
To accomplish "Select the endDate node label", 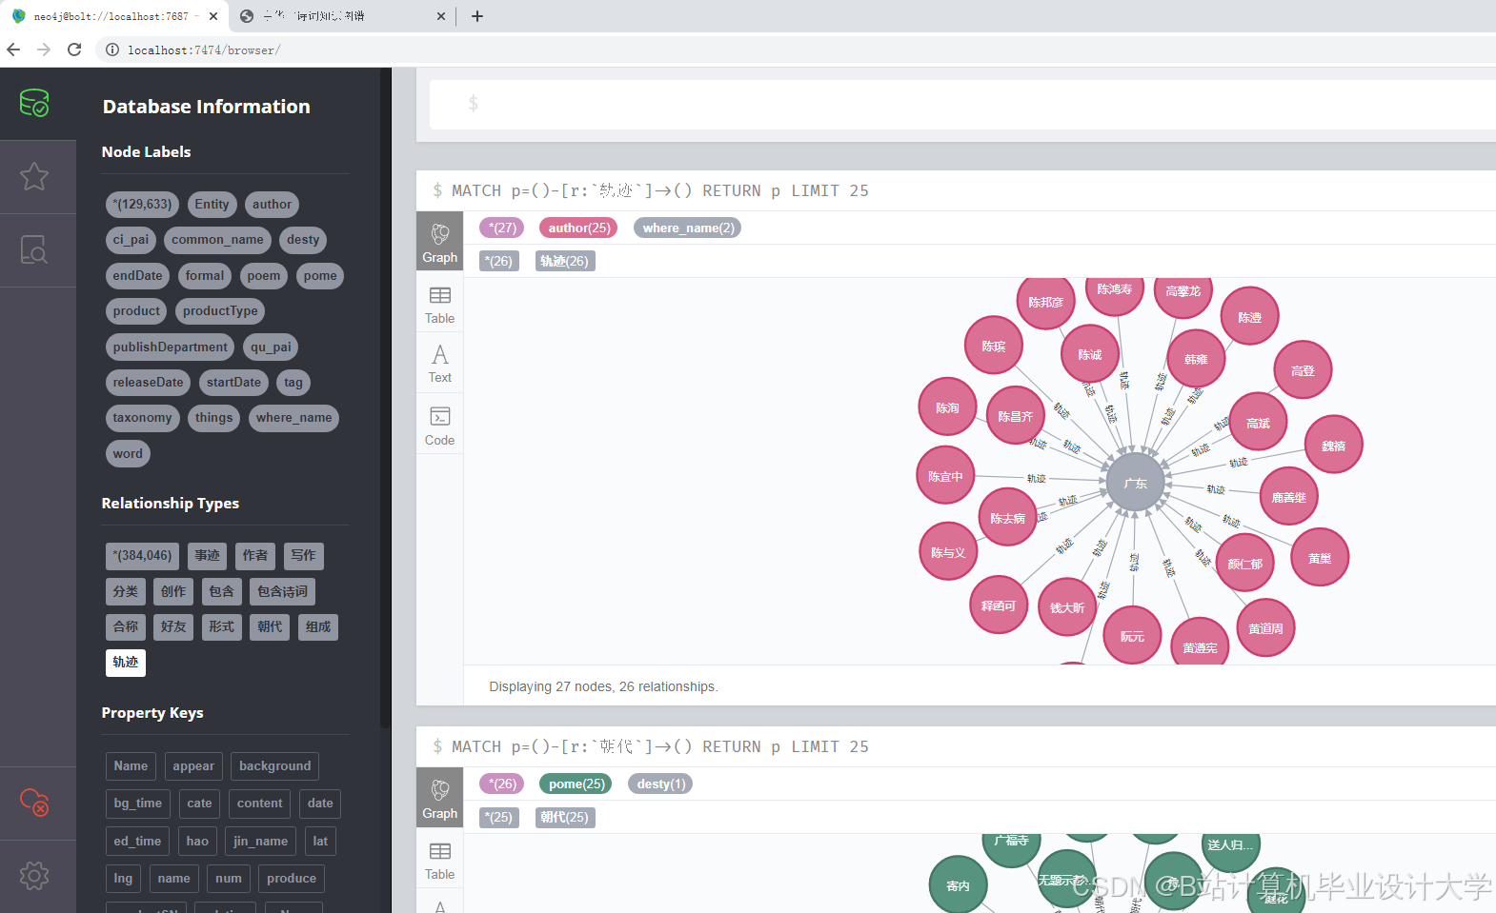I will [x=137, y=276].
